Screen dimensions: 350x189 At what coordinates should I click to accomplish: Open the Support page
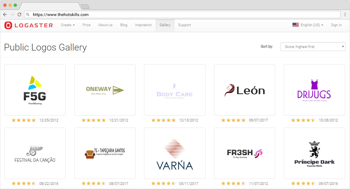coord(184,25)
